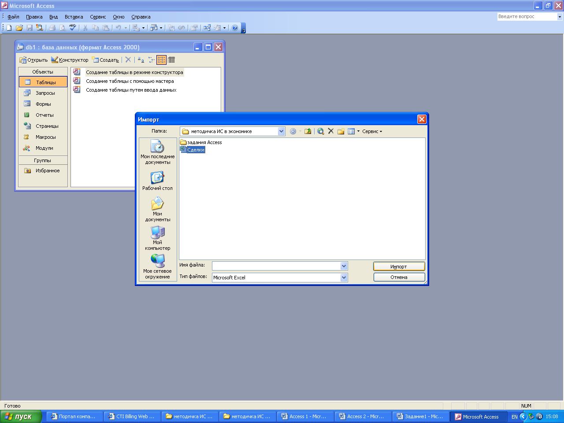The image size is (564, 423).
Task: Click the Имя файла input field
Action: coord(277,266)
